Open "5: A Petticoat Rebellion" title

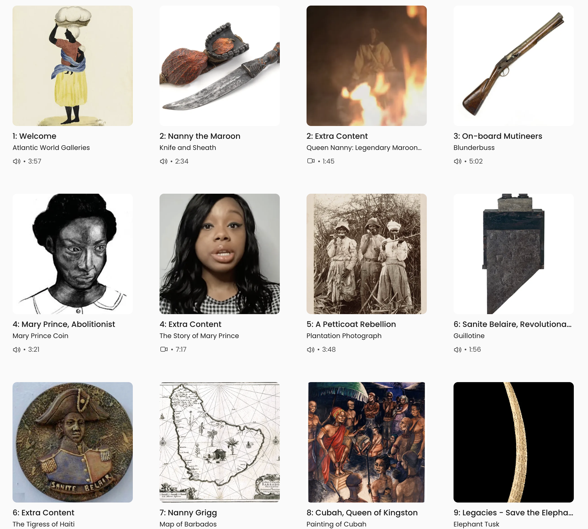[x=351, y=324]
